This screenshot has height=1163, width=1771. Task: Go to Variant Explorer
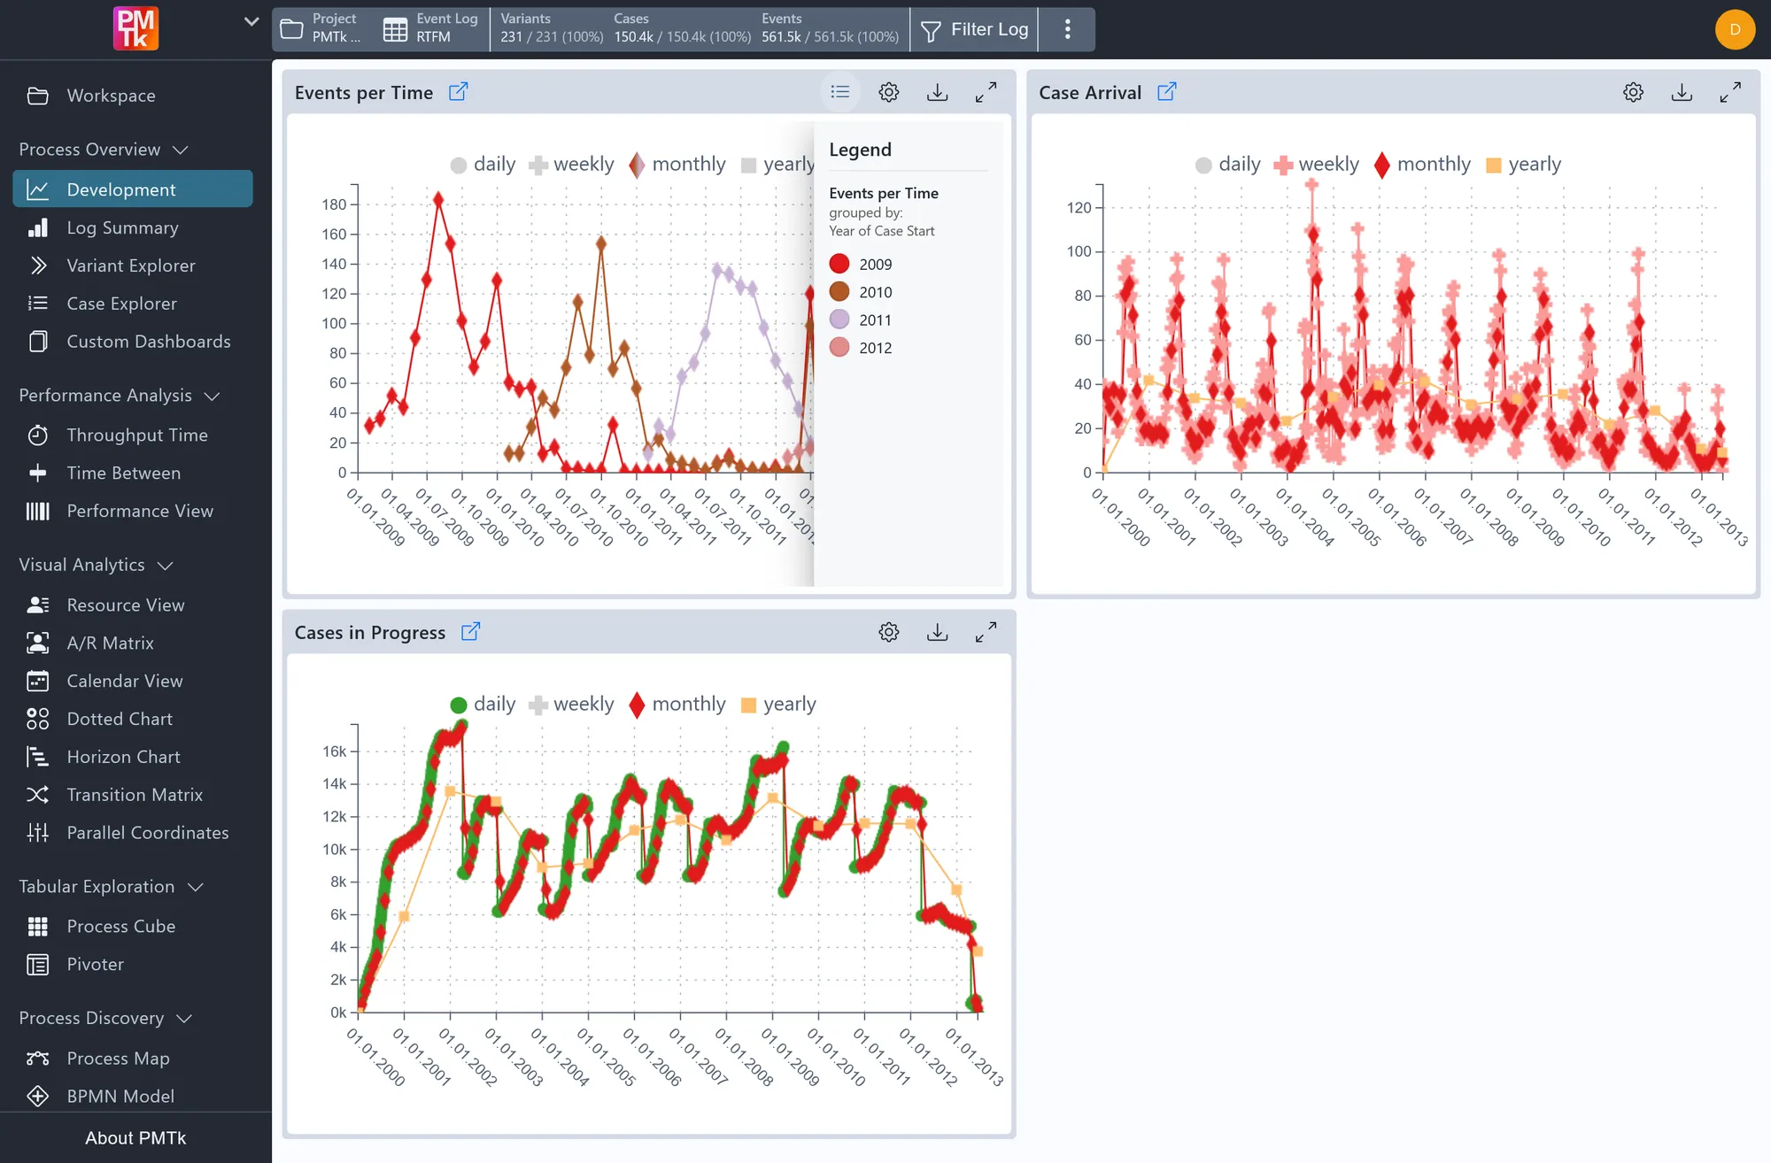pyautogui.click(x=133, y=266)
